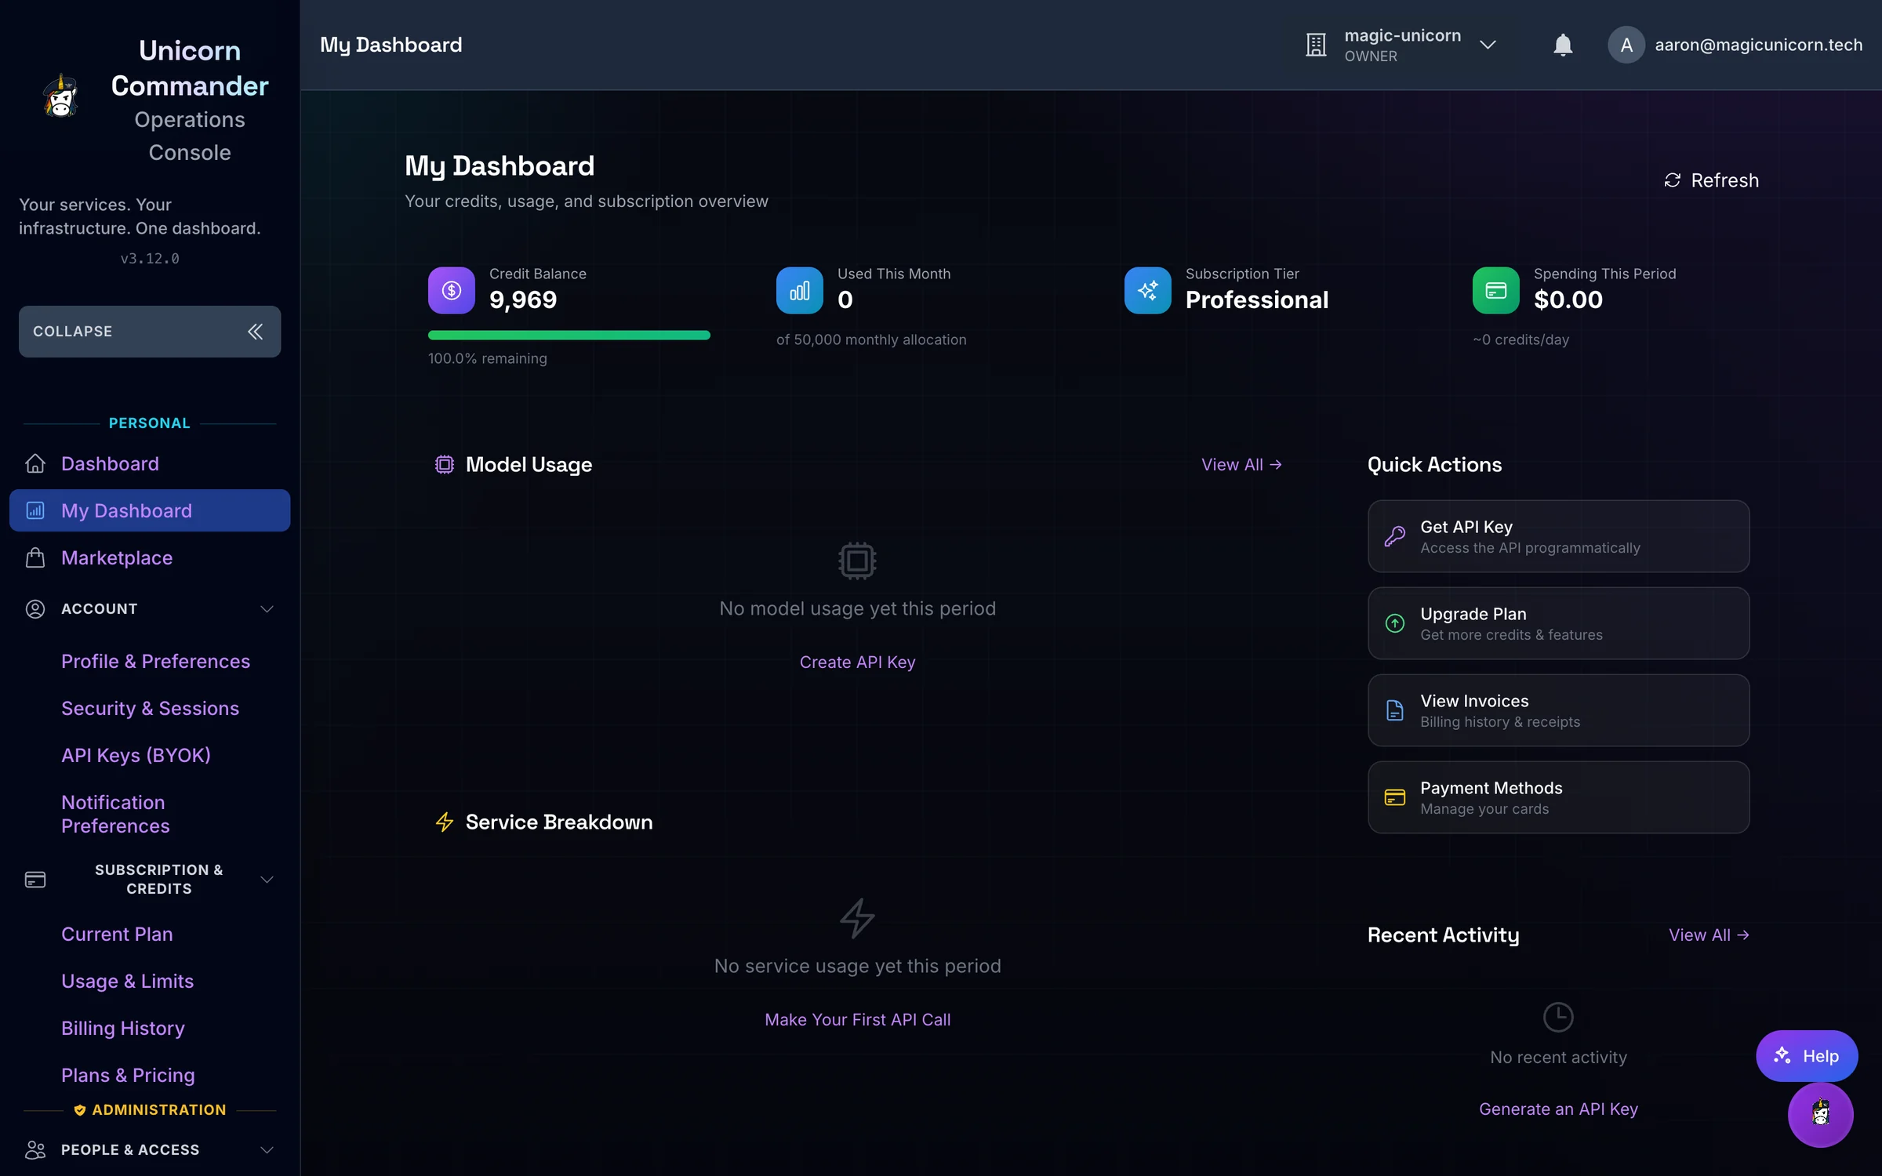Click the Dashboard home icon in sidebar
The width and height of the screenshot is (1882, 1176).
pos(35,464)
